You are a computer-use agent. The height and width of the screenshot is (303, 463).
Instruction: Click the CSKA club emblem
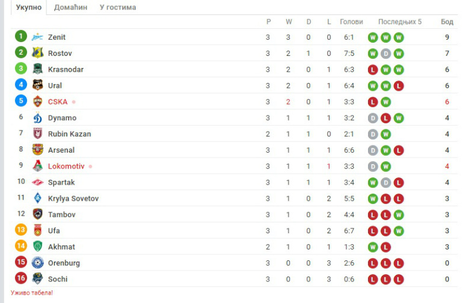click(37, 101)
